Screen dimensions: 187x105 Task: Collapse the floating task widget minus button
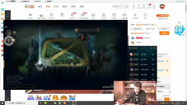click(179, 23)
